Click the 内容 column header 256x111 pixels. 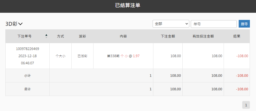[x=123, y=36]
